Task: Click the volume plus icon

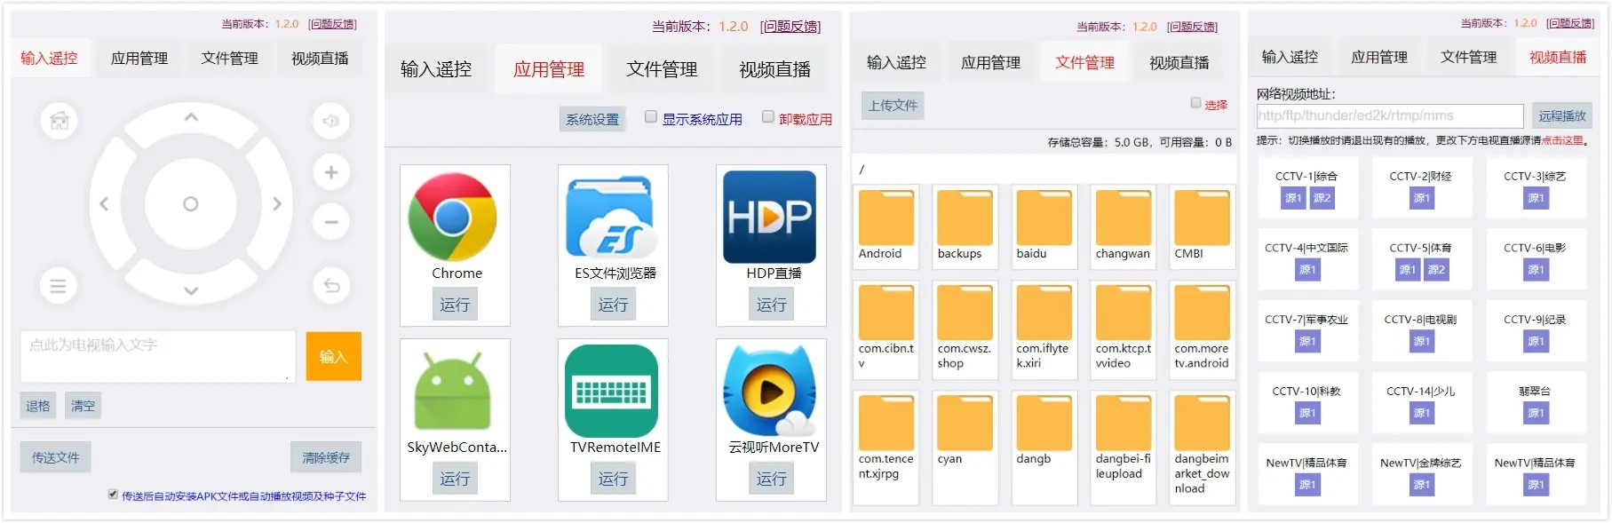Action: [x=331, y=172]
